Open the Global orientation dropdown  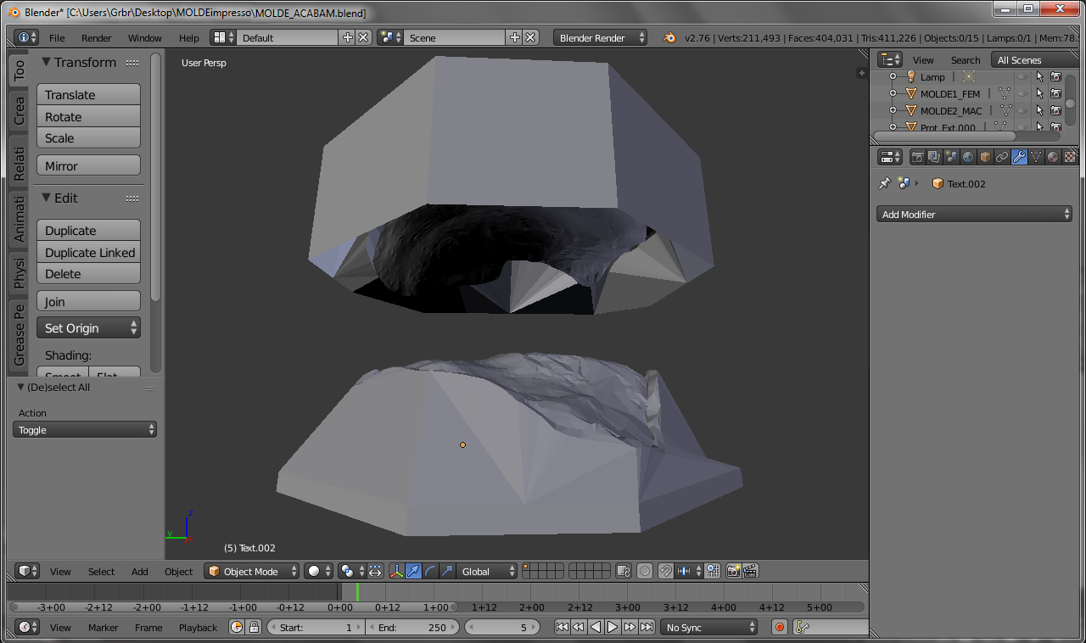click(x=486, y=571)
